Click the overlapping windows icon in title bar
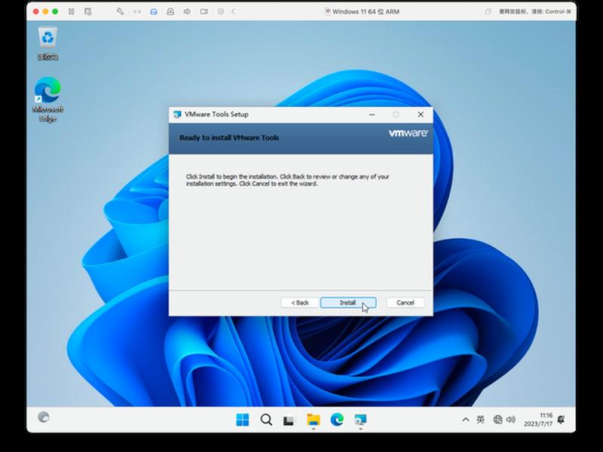The image size is (603, 452). (x=488, y=11)
